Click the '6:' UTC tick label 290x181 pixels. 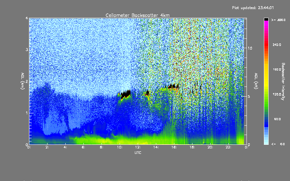tap(84, 147)
